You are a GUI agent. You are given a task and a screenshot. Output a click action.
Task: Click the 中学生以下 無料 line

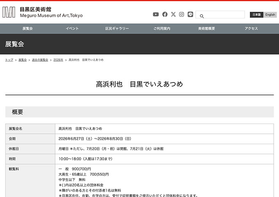[72, 180]
